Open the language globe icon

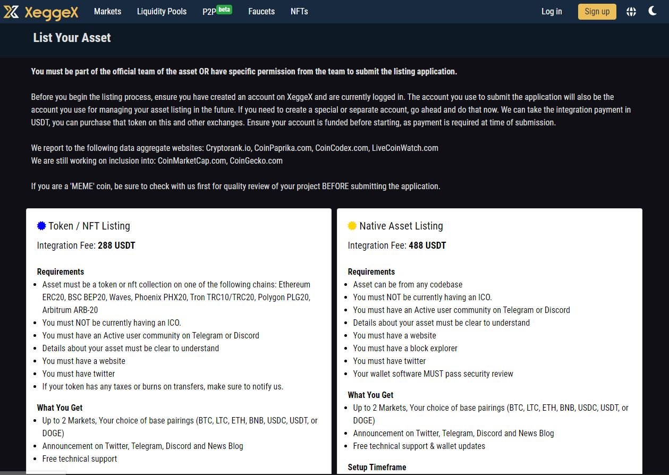(x=631, y=12)
